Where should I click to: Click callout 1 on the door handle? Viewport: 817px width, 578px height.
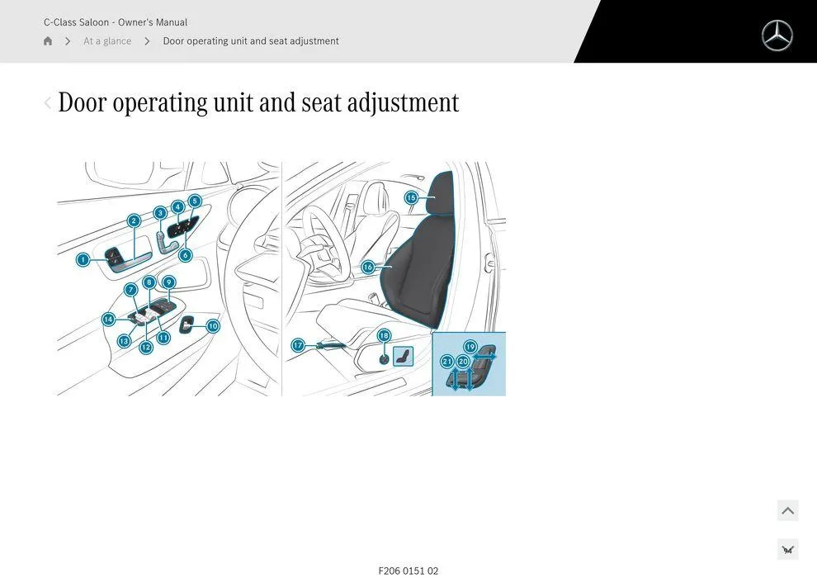click(82, 258)
